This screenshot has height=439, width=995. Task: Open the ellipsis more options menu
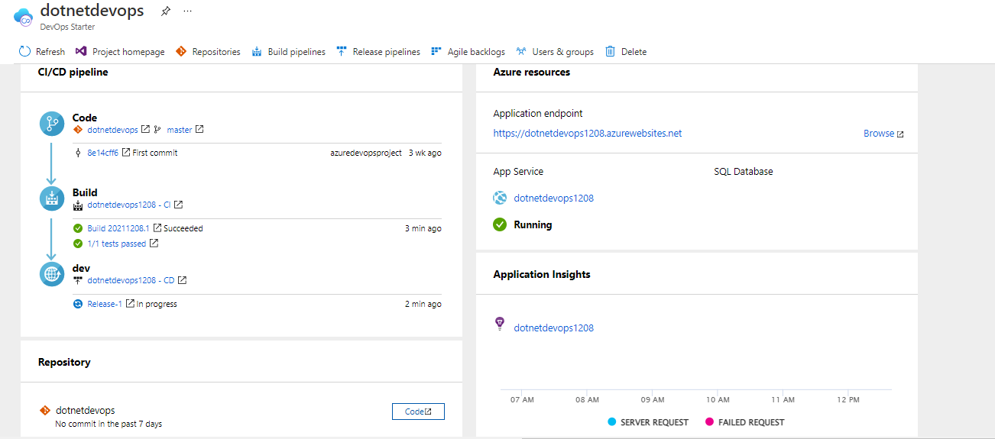[188, 11]
